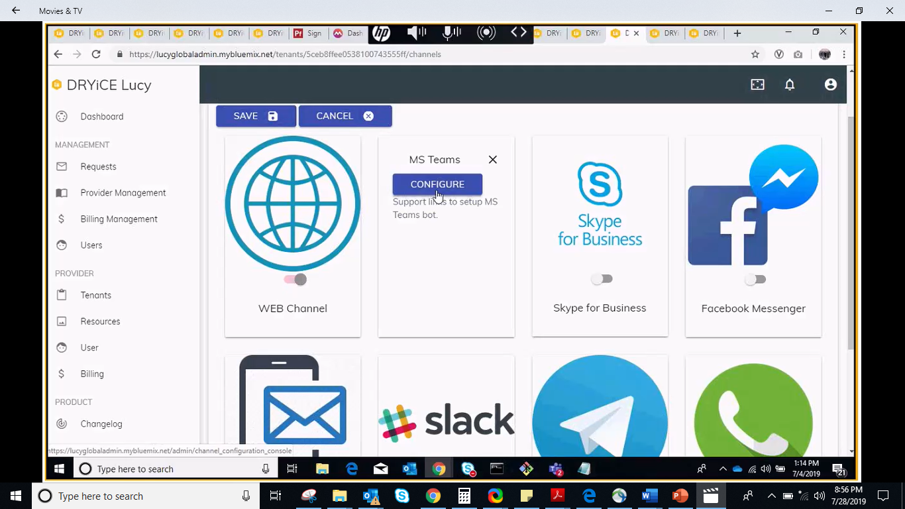Open the browser's three-dot menu

[x=844, y=54]
